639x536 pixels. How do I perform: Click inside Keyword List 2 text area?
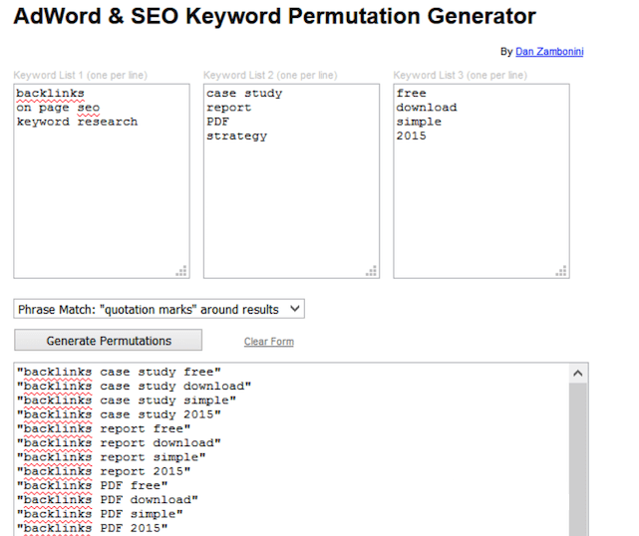pyautogui.click(x=291, y=181)
